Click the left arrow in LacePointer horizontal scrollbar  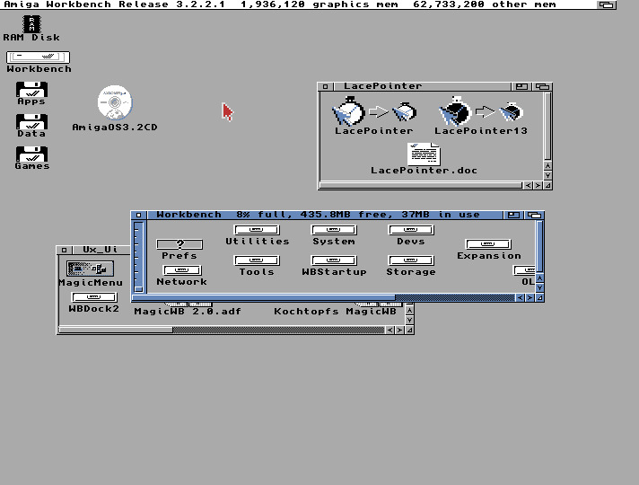pos(528,186)
